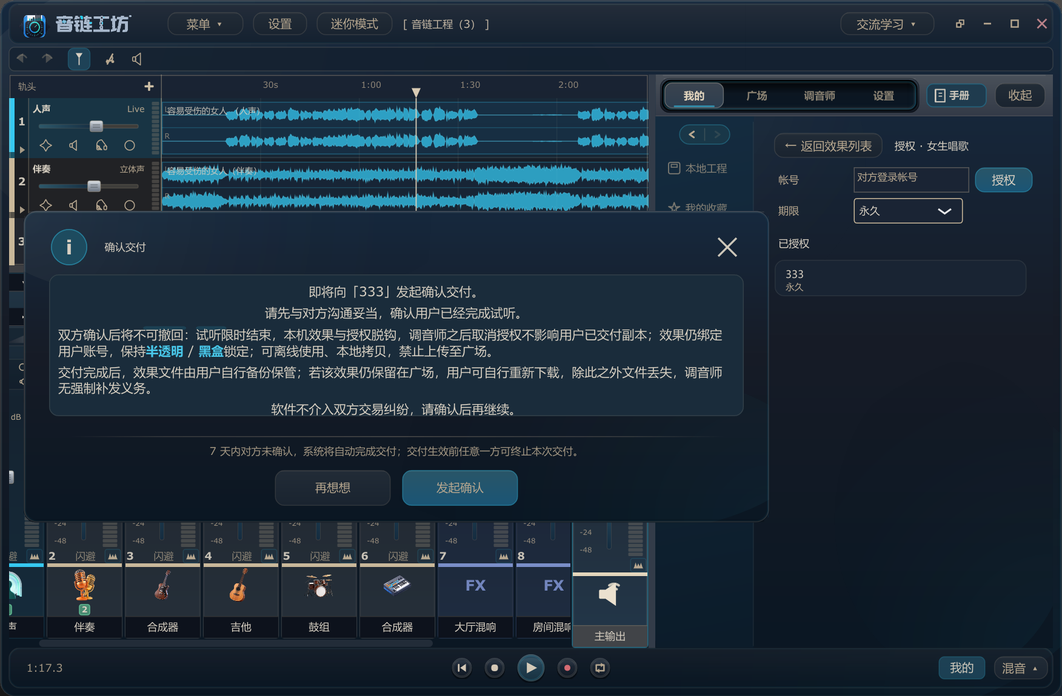Screen dimensions: 1062x696
Task: Open the 设置 tab in right panel
Action: pos(883,96)
